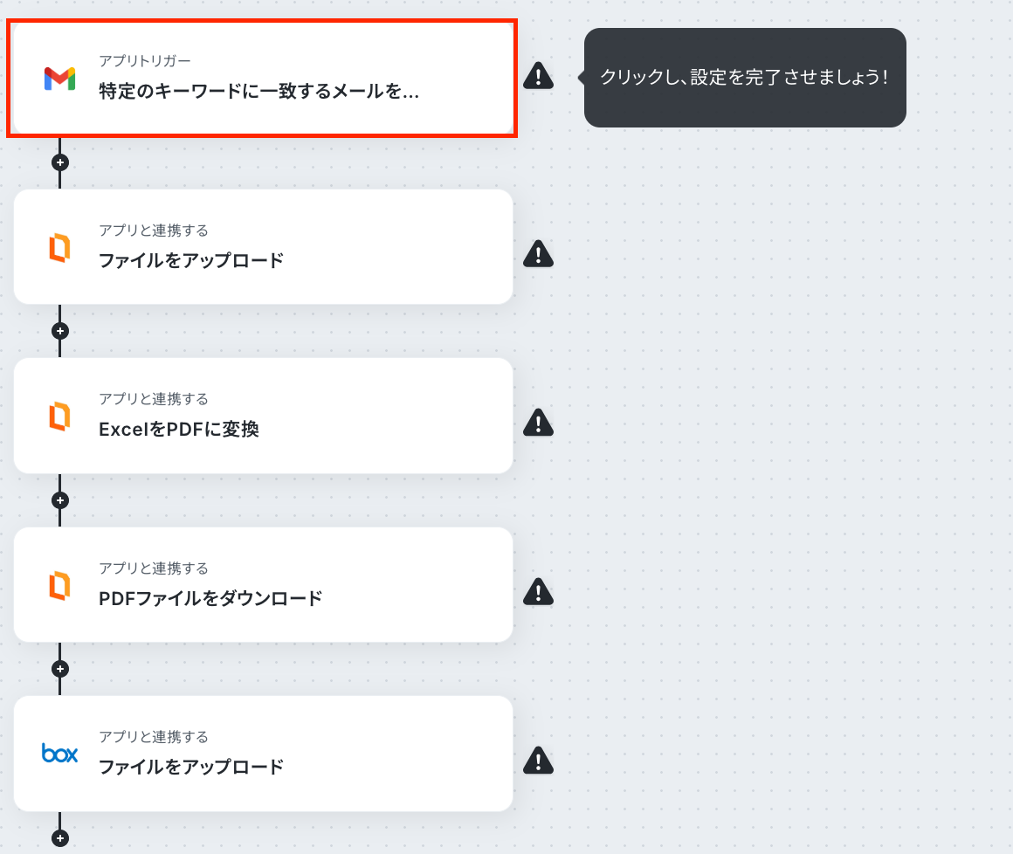The height and width of the screenshot is (854, 1013).
Task: Add a step below the Box upload card
Action: click(x=60, y=838)
